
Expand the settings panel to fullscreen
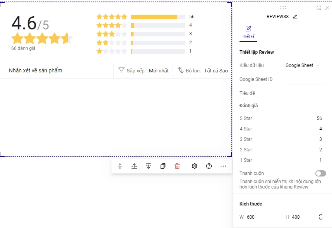(319, 8)
